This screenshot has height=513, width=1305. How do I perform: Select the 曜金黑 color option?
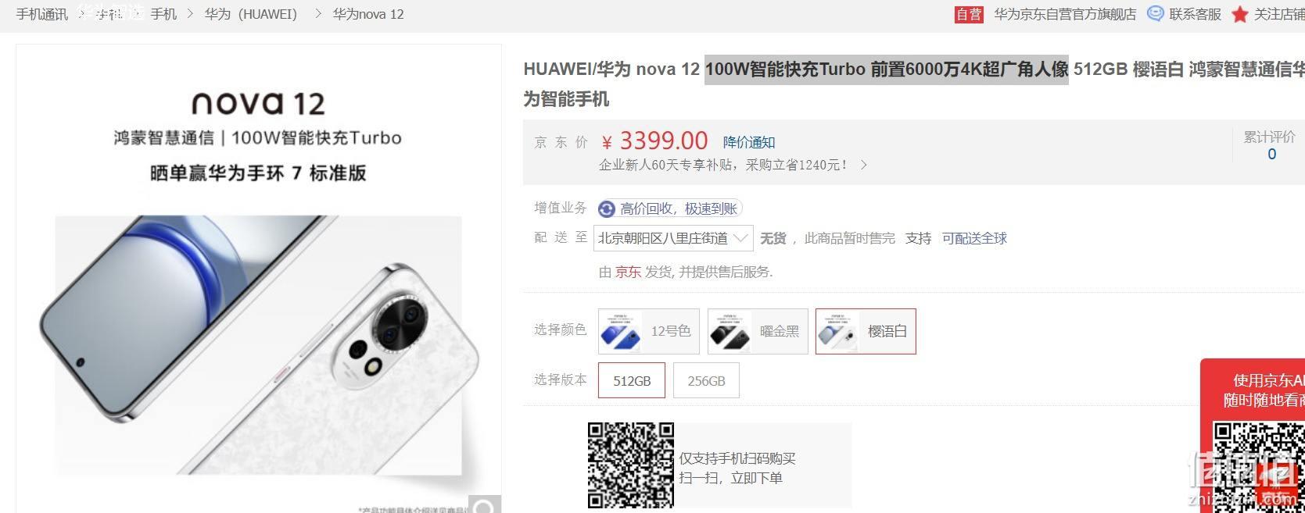758,331
